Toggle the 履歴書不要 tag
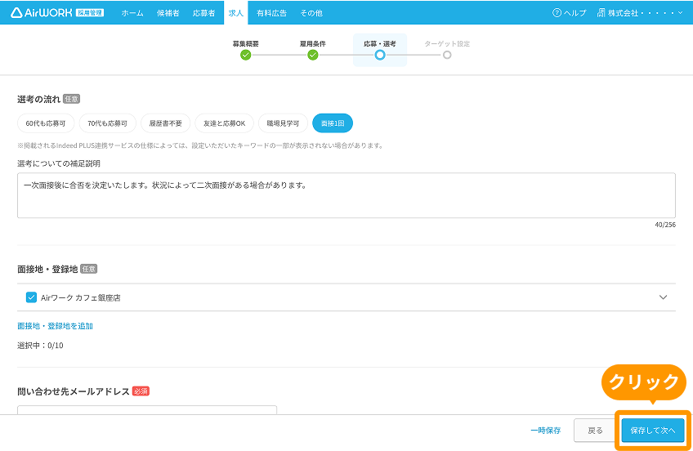This screenshot has height=451, width=693. click(166, 123)
